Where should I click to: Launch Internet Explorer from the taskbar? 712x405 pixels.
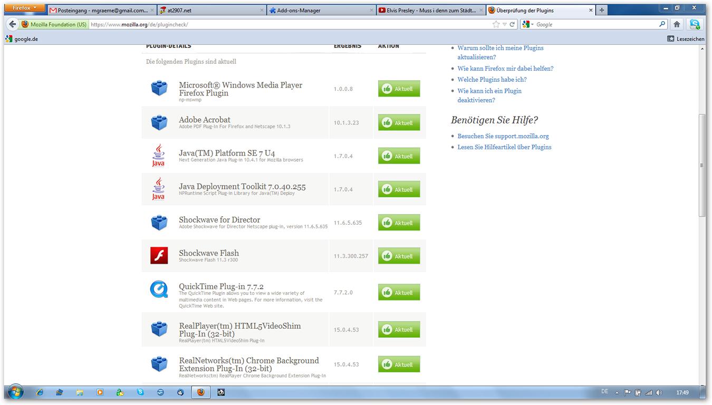coord(40,392)
